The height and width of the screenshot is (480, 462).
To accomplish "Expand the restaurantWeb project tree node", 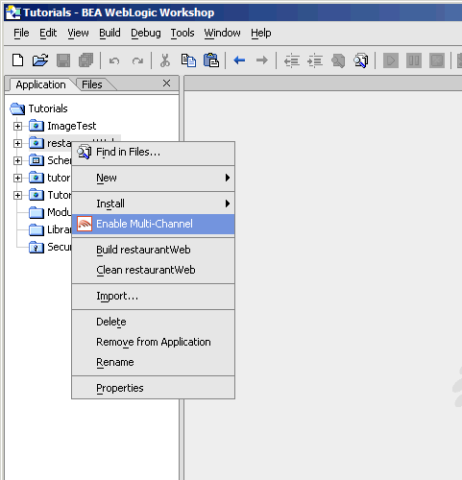I will 17,143.
